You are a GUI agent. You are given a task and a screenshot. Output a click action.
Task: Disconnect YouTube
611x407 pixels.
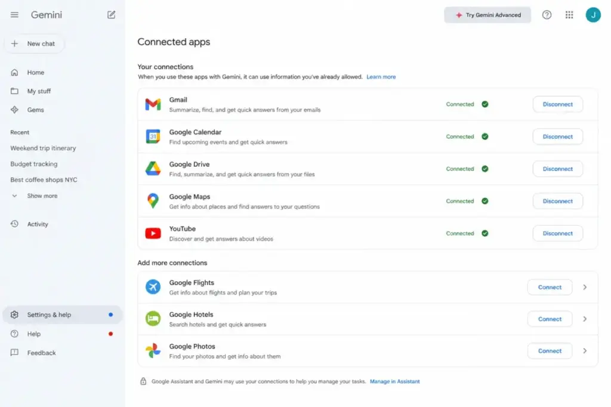pyautogui.click(x=558, y=234)
